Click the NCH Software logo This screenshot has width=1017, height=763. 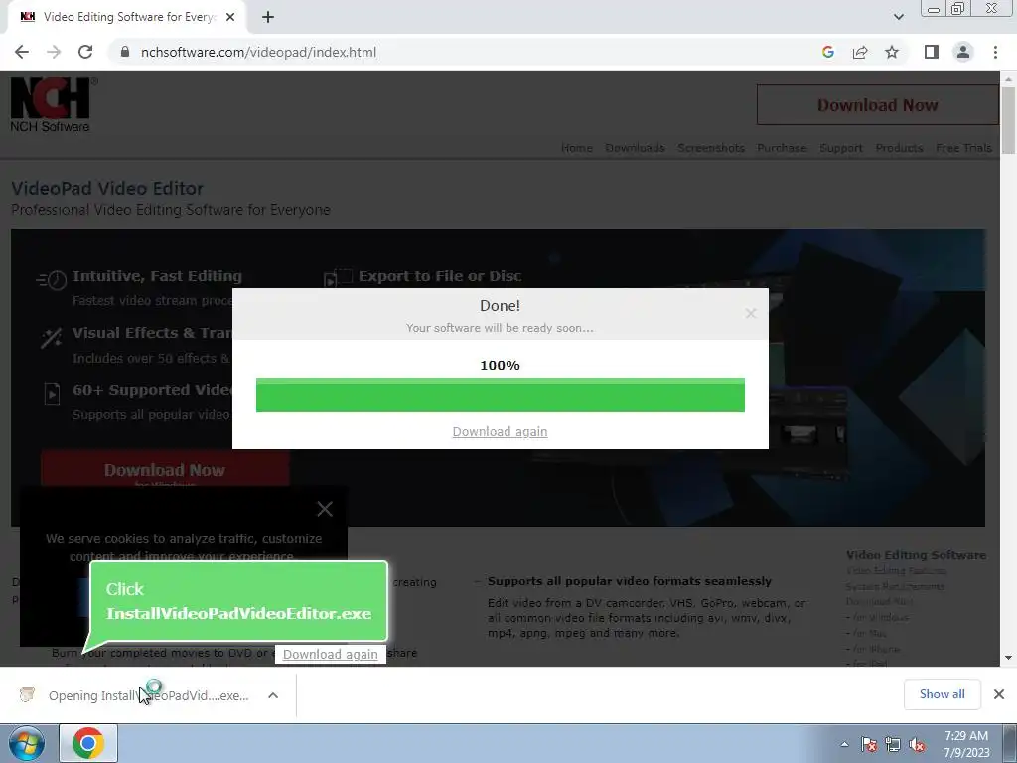tap(52, 105)
